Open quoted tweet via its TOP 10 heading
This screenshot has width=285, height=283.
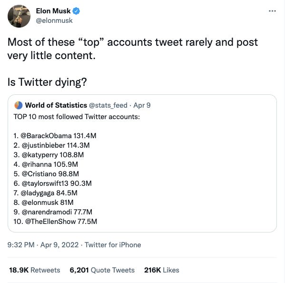pyautogui.click(x=77, y=117)
